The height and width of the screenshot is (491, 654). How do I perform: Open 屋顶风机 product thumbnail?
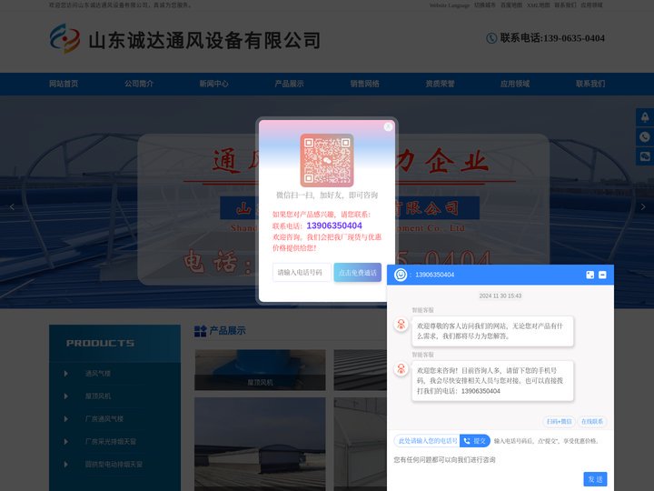[260, 370]
